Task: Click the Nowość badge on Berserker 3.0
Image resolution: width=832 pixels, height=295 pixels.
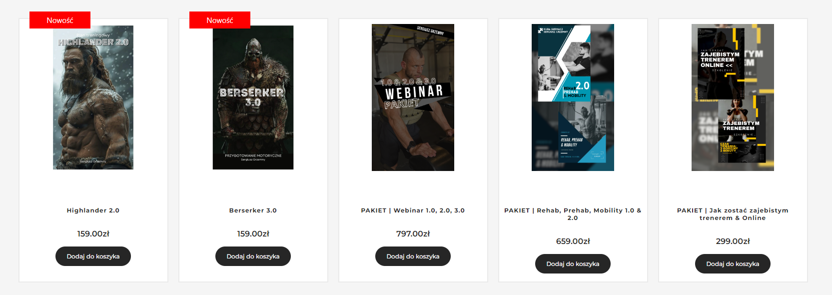Action: 220,20
